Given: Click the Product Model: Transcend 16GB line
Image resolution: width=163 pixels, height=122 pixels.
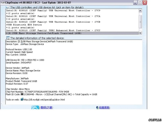Looking at the screenshot, I should [21, 81].
